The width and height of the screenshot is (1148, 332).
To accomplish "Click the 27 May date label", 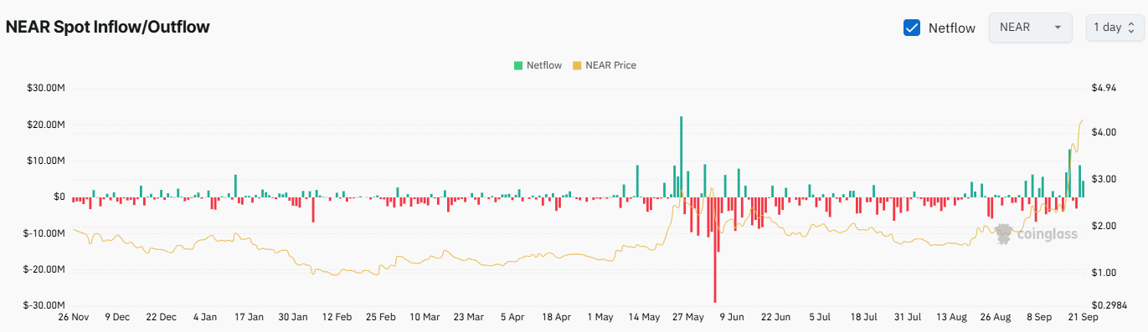I will point(688,318).
